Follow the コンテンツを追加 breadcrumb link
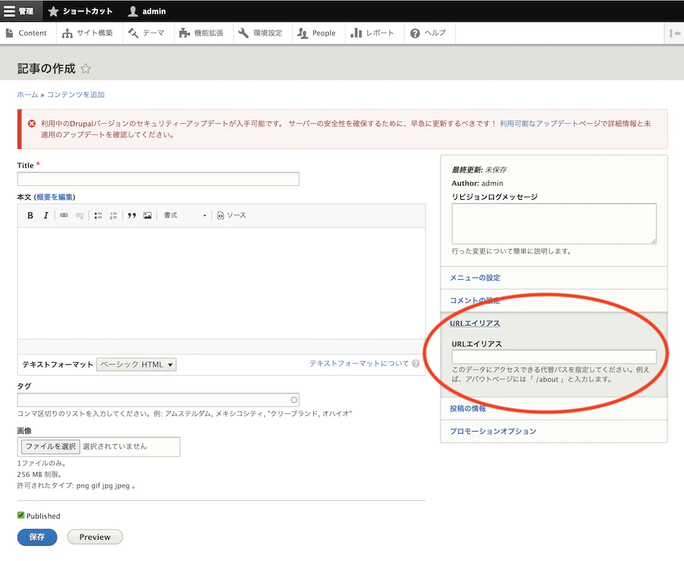This screenshot has width=684, height=561. pos(76,94)
